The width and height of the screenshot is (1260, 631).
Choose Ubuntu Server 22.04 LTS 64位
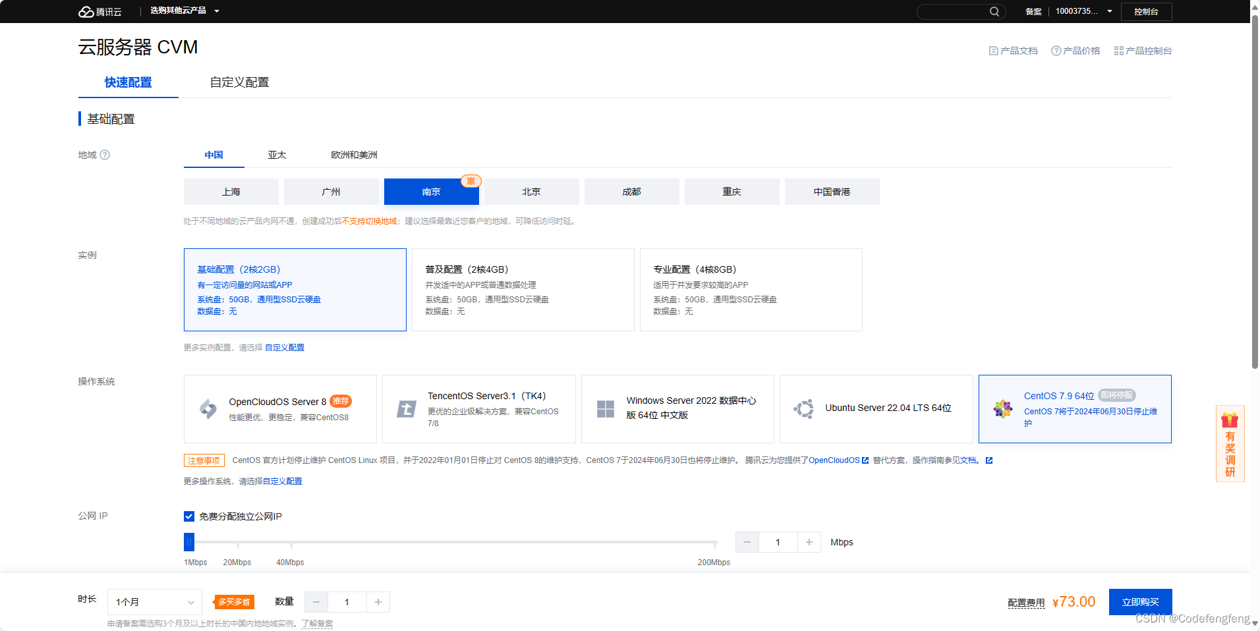coord(876,409)
